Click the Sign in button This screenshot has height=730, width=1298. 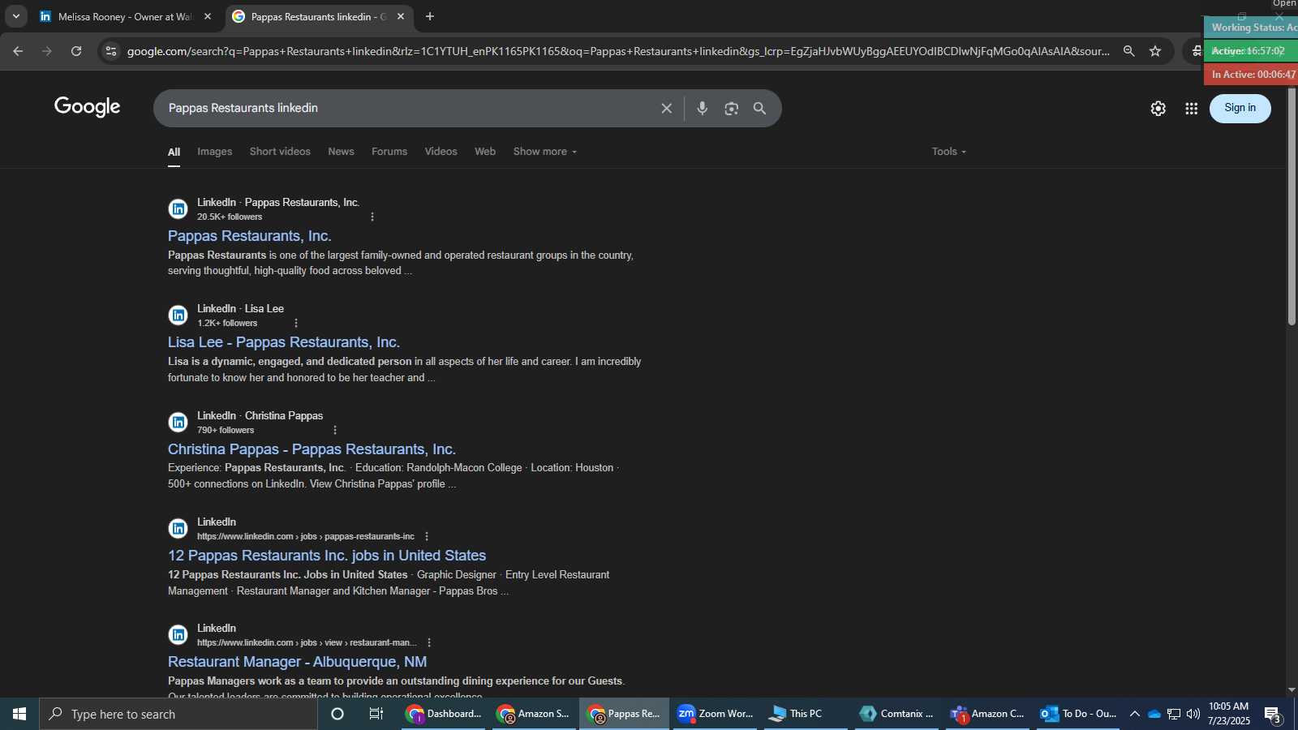click(1240, 108)
